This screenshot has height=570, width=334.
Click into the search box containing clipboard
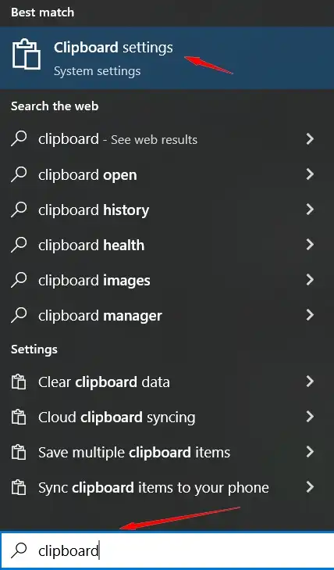167,550
